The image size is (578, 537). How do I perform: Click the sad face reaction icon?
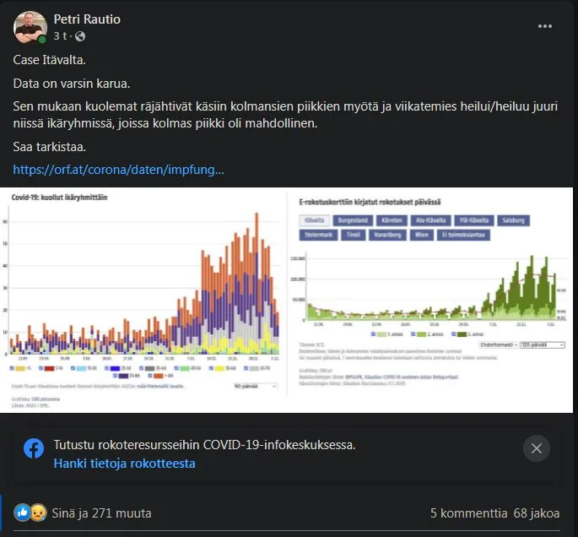pos(38,513)
